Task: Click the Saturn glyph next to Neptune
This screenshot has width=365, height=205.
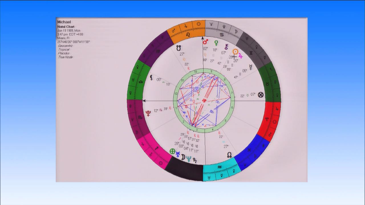Action: pyautogui.click(x=195, y=160)
